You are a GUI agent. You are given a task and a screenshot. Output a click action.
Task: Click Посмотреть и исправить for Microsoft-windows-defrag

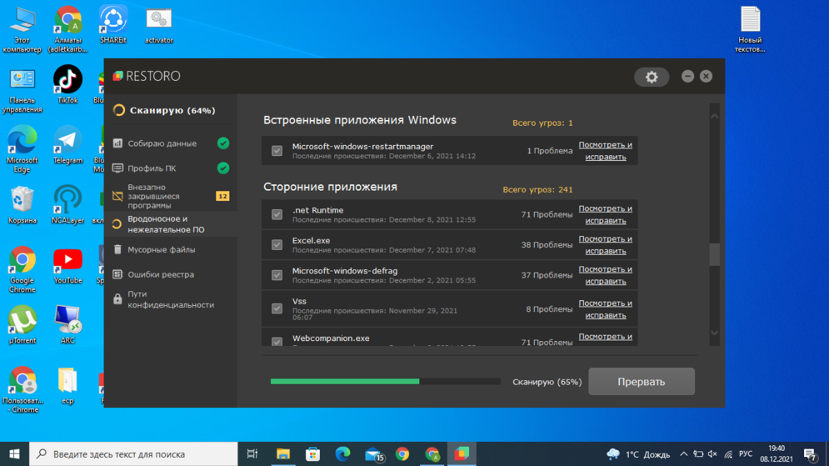[x=605, y=275]
